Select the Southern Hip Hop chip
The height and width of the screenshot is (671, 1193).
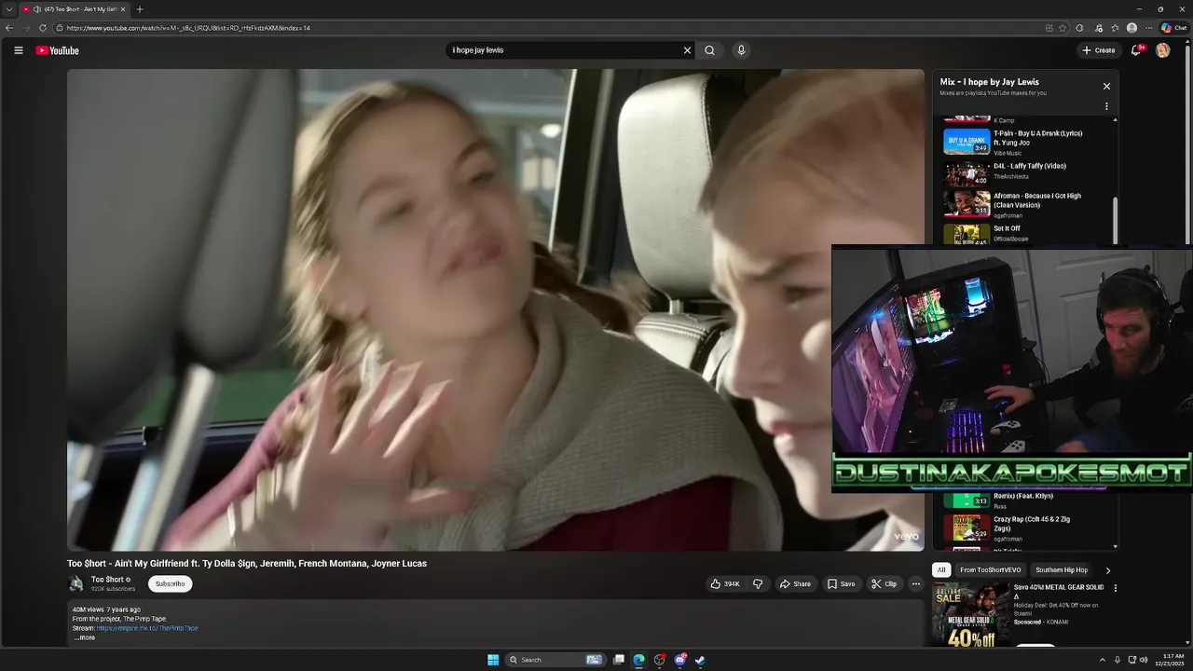1062,570
